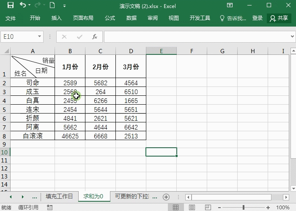Screen dimensions: 296x211
Task: Click the Save icon in quick access toolbar
Action: (x=11, y=5)
